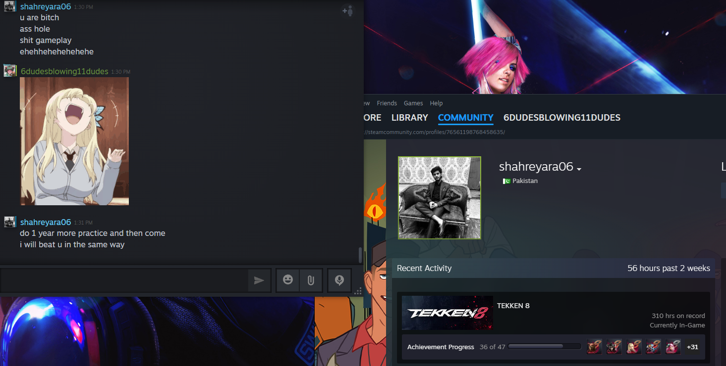The image size is (726, 366).
Task: Click the Achievement Progress bar
Action: (x=545, y=347)
